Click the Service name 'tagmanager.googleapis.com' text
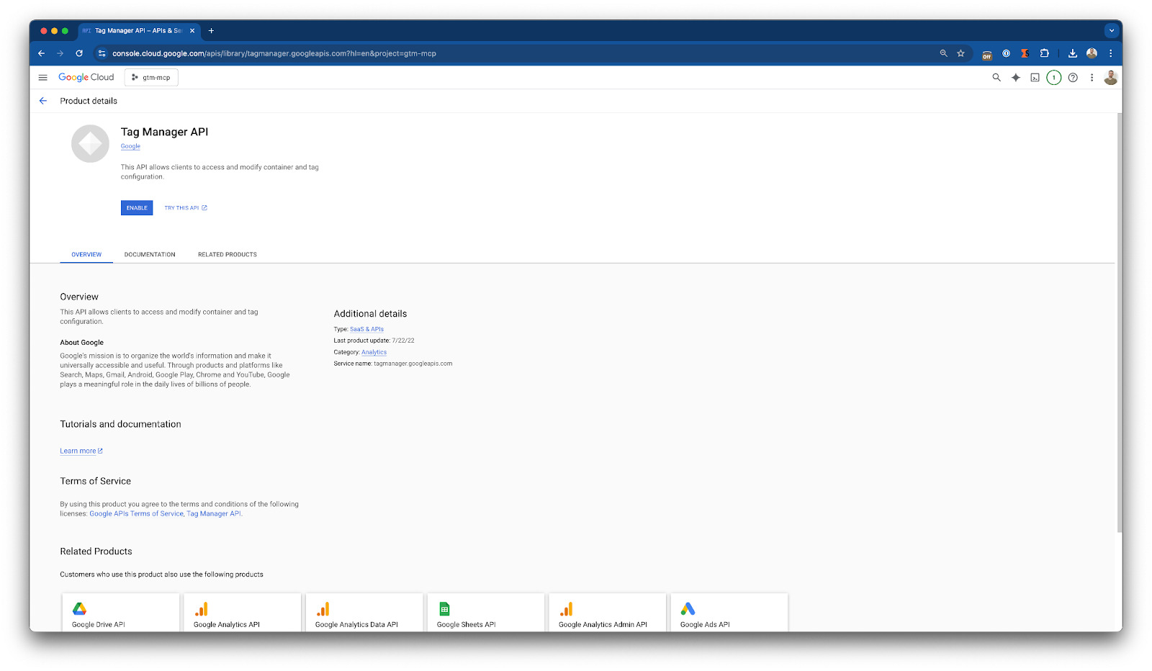 point(413,364)
